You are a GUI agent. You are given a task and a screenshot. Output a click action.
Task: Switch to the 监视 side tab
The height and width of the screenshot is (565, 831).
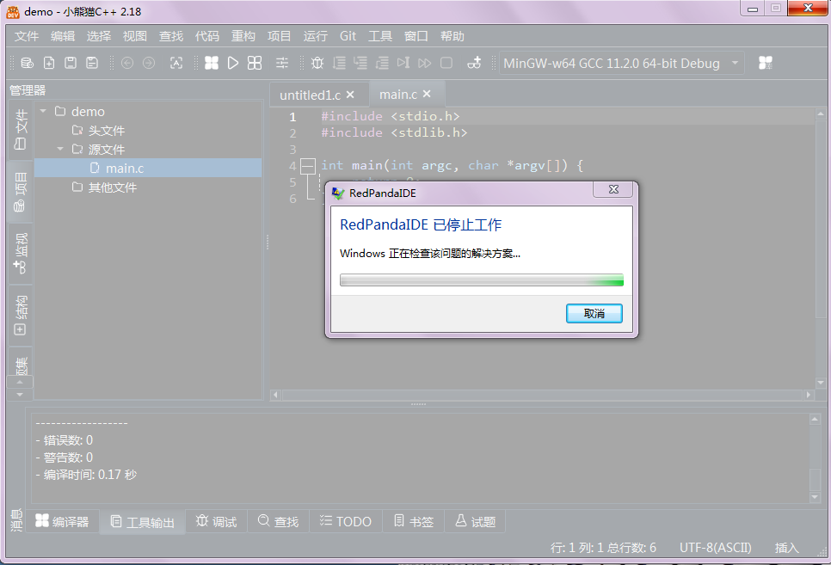coord(20,254)
